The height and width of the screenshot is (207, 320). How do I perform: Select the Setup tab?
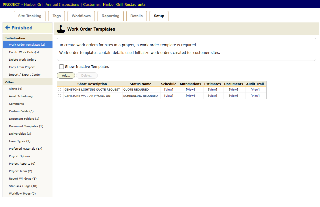(x=159, y=16)
